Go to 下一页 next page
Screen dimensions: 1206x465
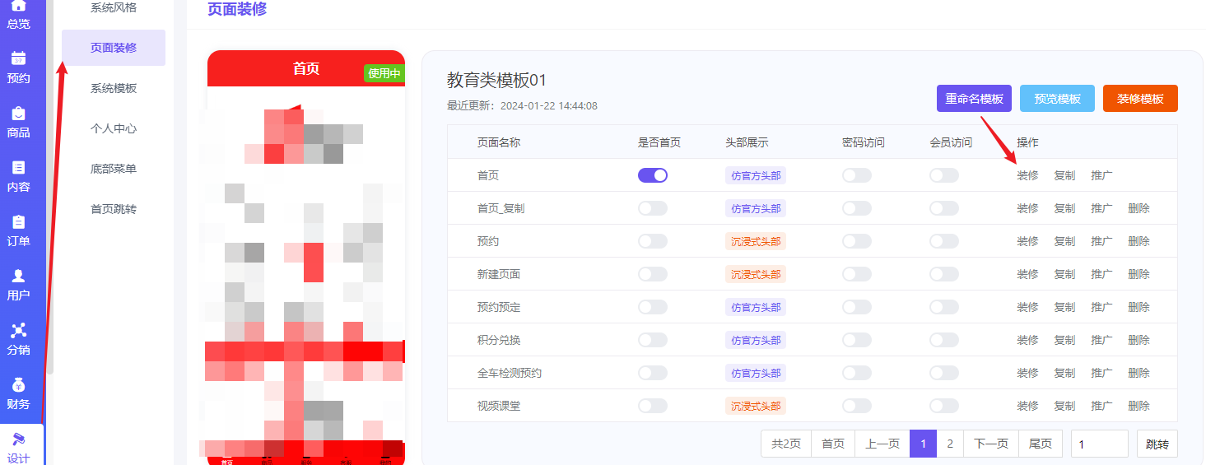click(991, 444)
